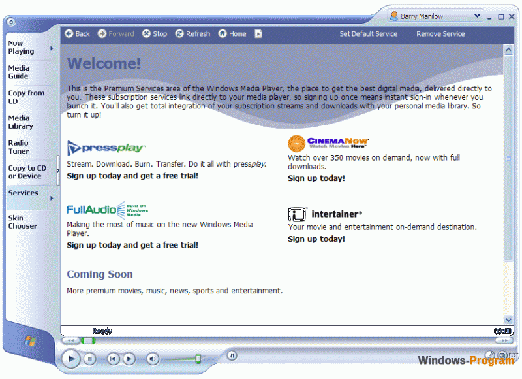The width and height of the screenshot is (522, 379).
Task: Open the Media Library tab
Action: click(21, 122)
